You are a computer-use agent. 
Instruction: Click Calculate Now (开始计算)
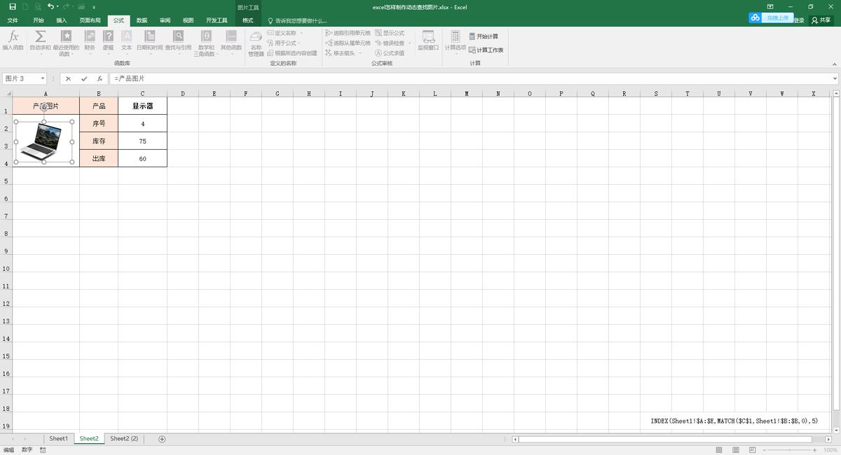(x=484, y=36)
